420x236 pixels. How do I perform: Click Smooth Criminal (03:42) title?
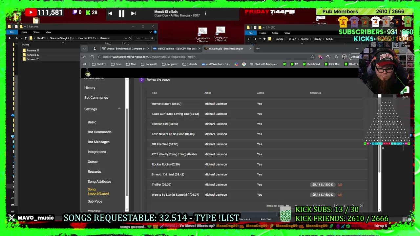tap(168, 174)
